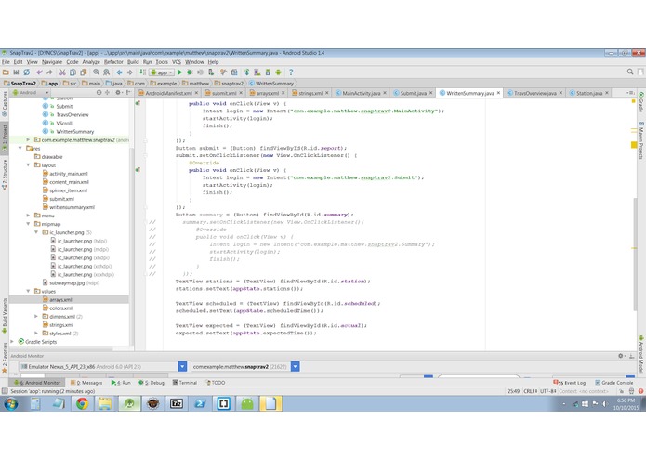Image resolution: width=646 pixels, height=459 pixels.
Task: Click the Synchronize toolbar icon
Action: coord(26,72)
